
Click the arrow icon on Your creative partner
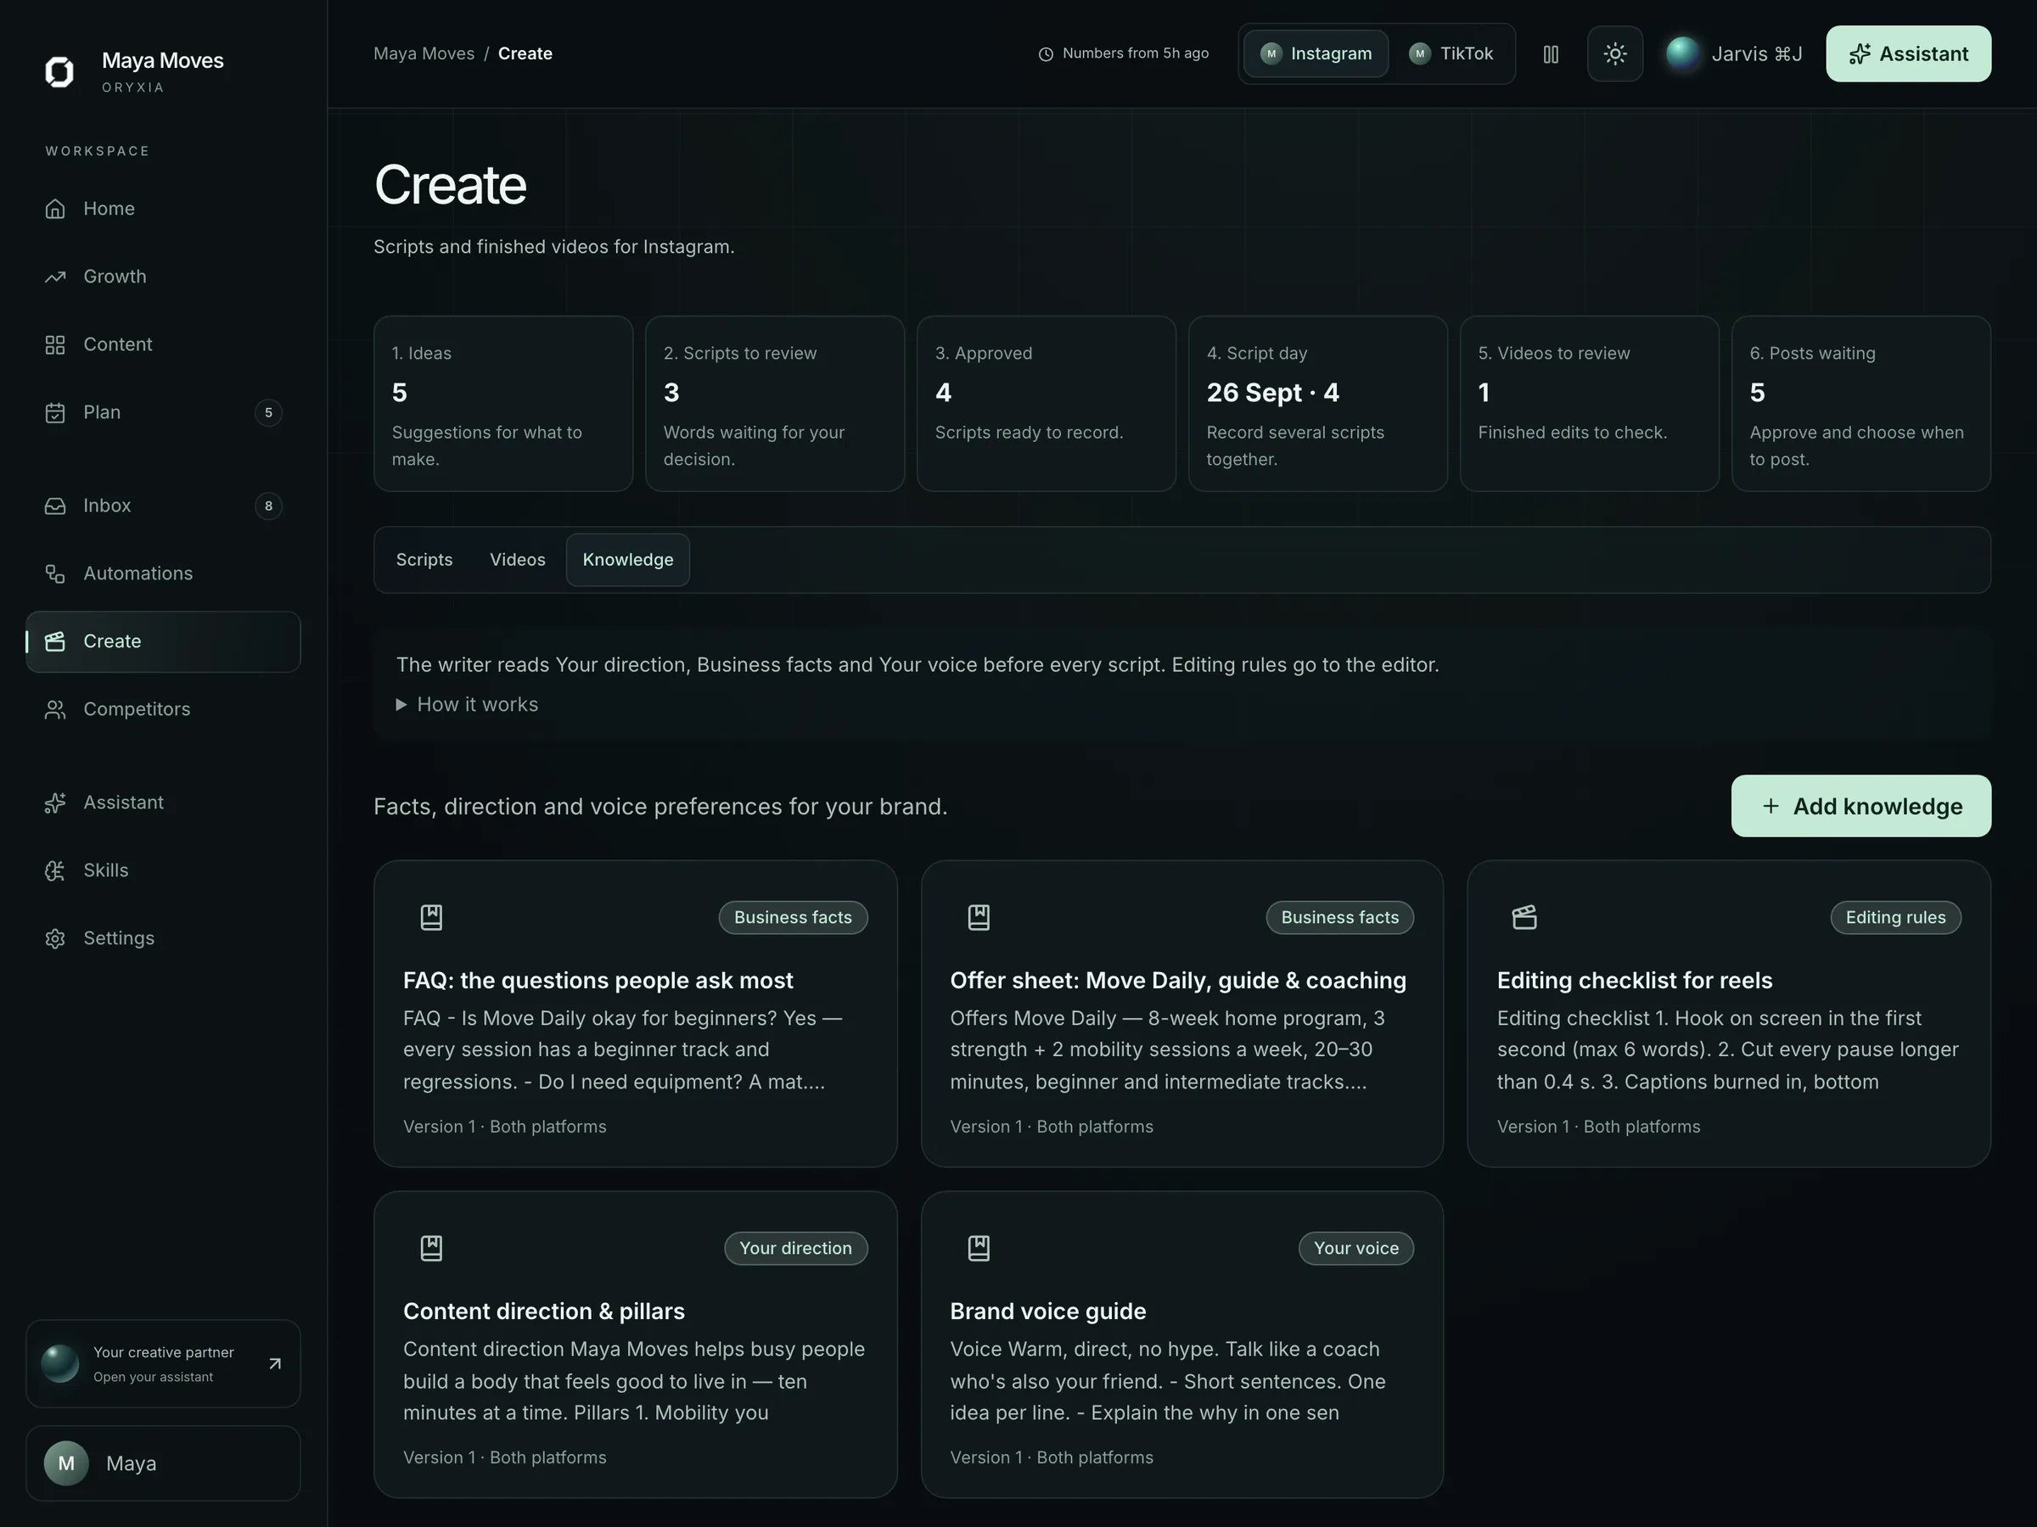274,1364
